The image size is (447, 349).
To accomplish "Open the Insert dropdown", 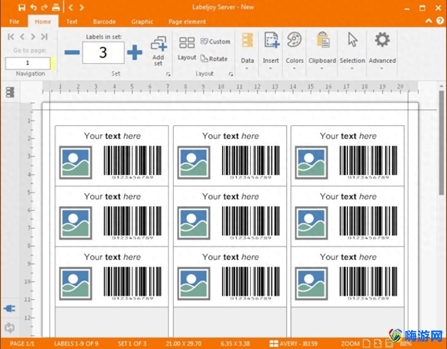I will pyautogui.click(x=271, y=51).
